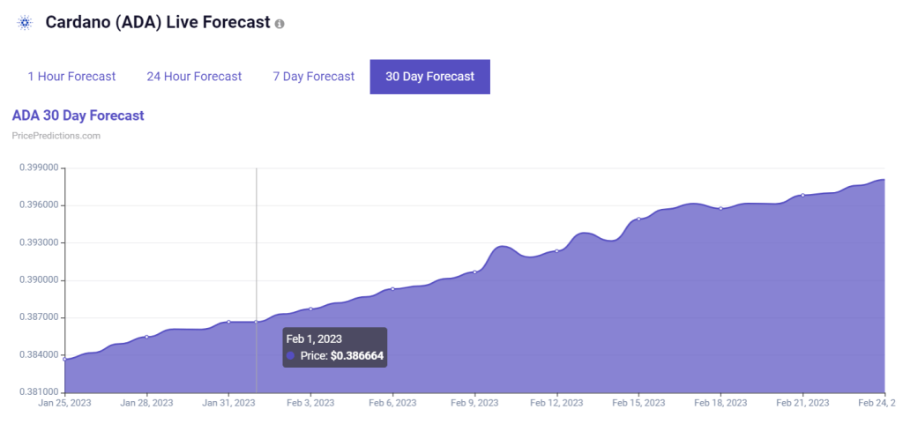Click the Feb 18, 2023 data point marker
903x424 pixels.
point(720,208)
